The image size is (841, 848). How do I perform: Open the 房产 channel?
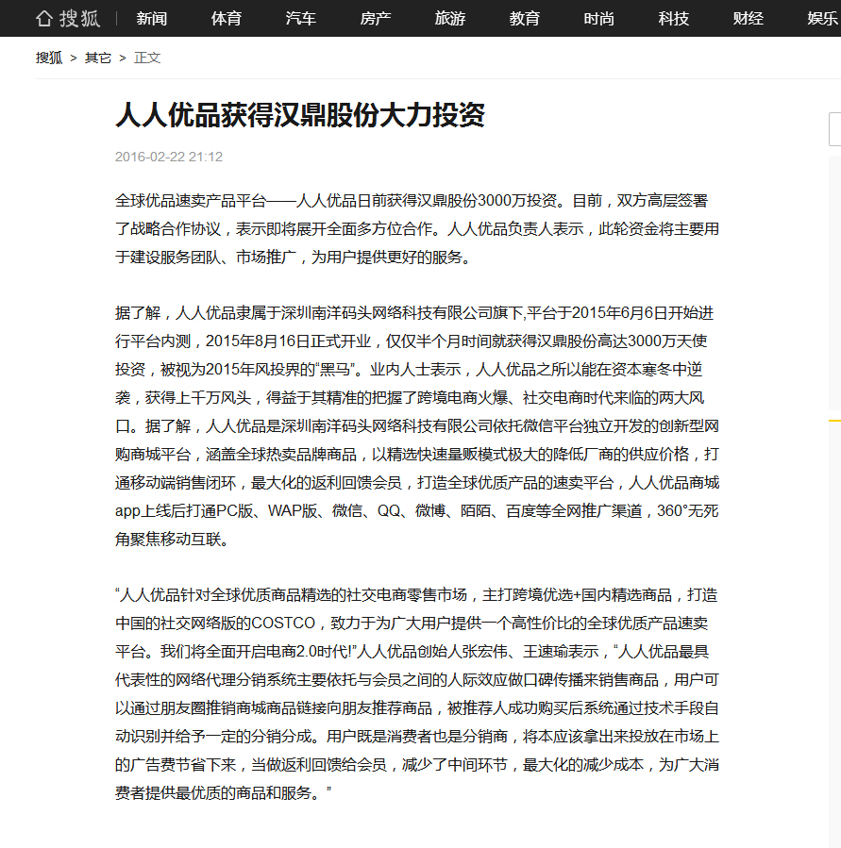(x=375, y=18)
